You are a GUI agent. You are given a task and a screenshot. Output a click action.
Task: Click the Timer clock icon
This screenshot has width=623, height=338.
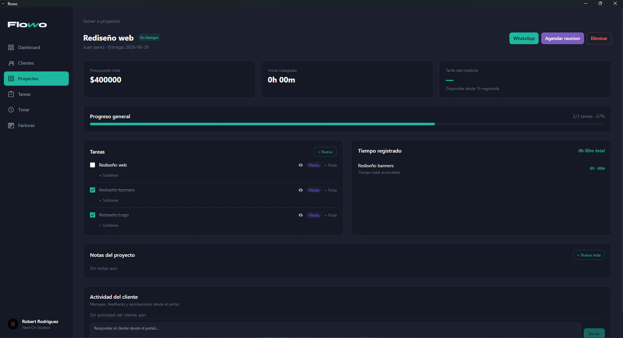11,110
